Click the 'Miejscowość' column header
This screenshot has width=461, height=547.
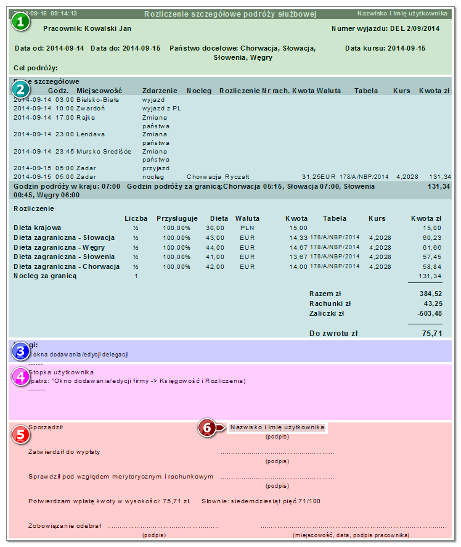99,91
